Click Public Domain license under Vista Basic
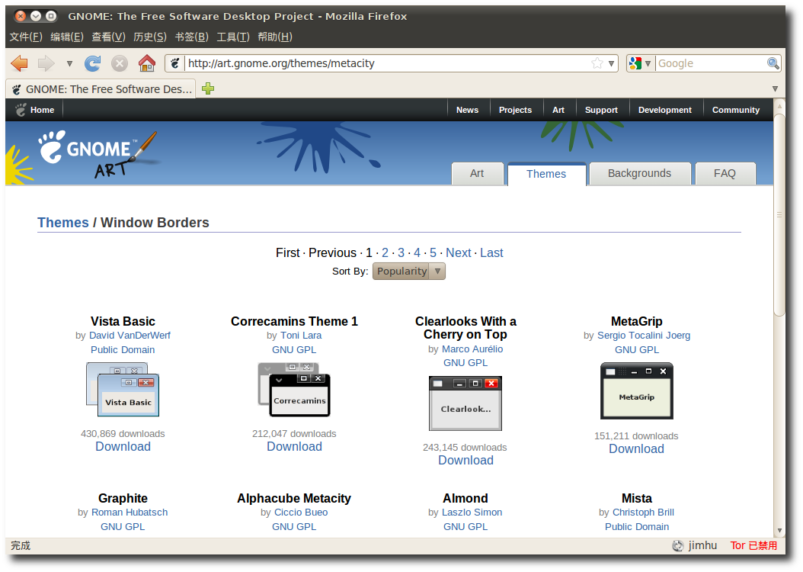Image resolution: width=803 pixels, height=572 pixels. point(123,349)
